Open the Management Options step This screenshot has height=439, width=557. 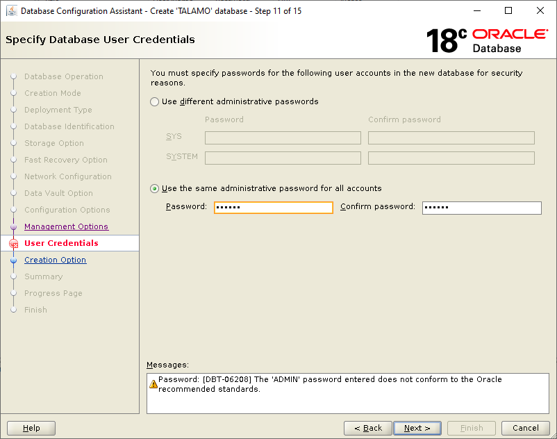[66, 226]
